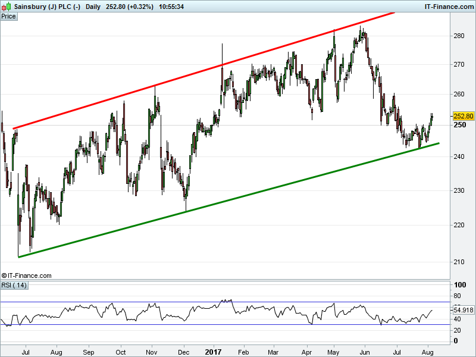The height and width of the screenshot is (357, 476).
Task: Change the Daily timeframe label
Action: click(93, 7)
